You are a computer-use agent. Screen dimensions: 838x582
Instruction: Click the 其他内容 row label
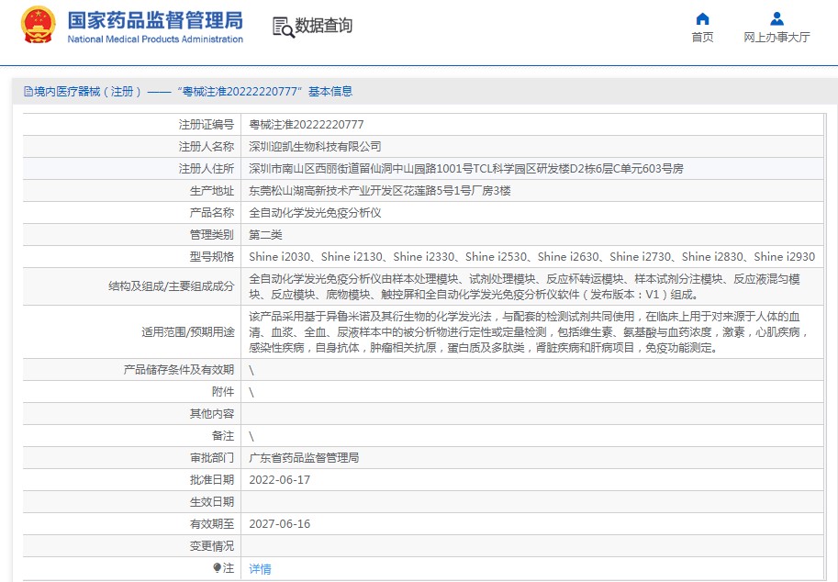[212, 414]
